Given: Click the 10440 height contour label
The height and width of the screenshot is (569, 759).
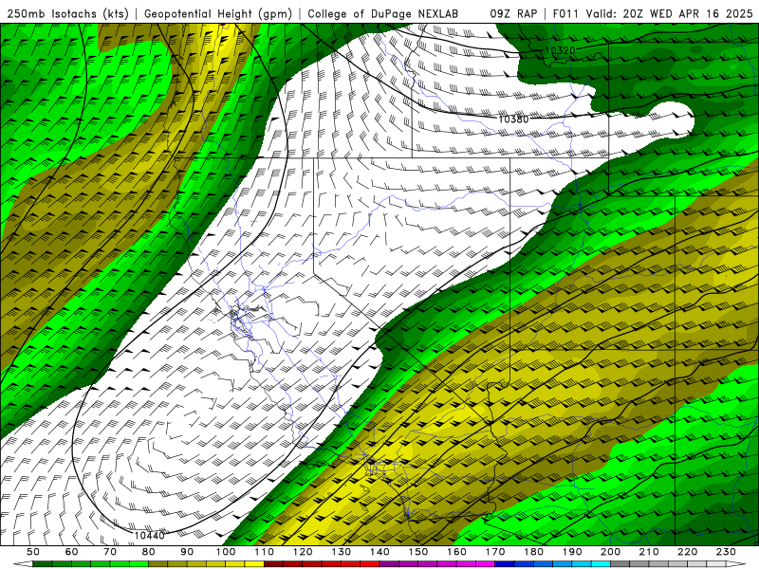Looking at the screenshot, I should 150,535.
